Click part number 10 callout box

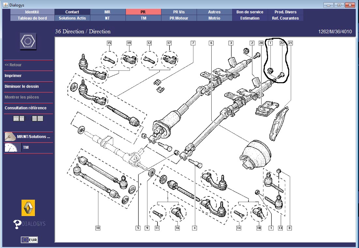click(98, 228)
